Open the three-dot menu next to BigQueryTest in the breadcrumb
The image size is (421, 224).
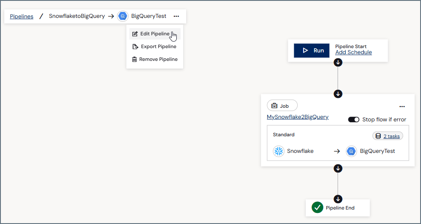click(x=176, y=16)
